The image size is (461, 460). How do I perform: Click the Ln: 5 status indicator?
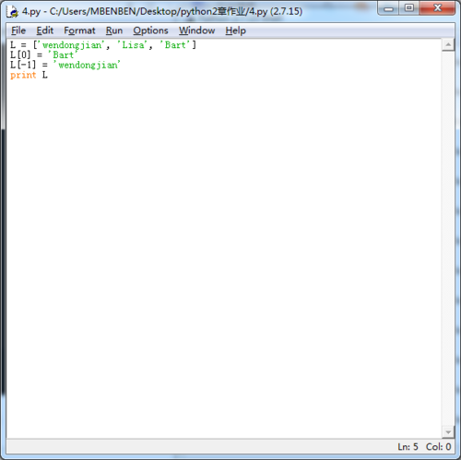click(x=408, y=446)
